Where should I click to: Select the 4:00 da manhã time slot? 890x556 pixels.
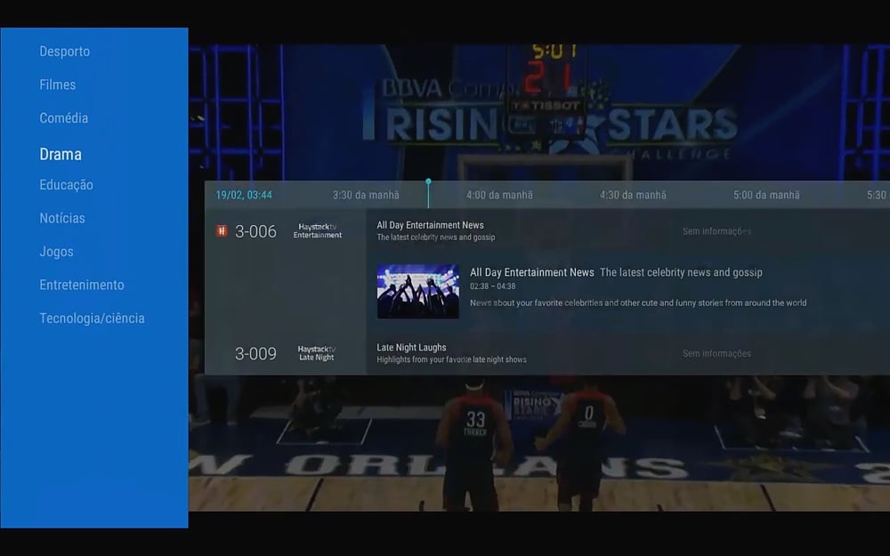(499, 195)
